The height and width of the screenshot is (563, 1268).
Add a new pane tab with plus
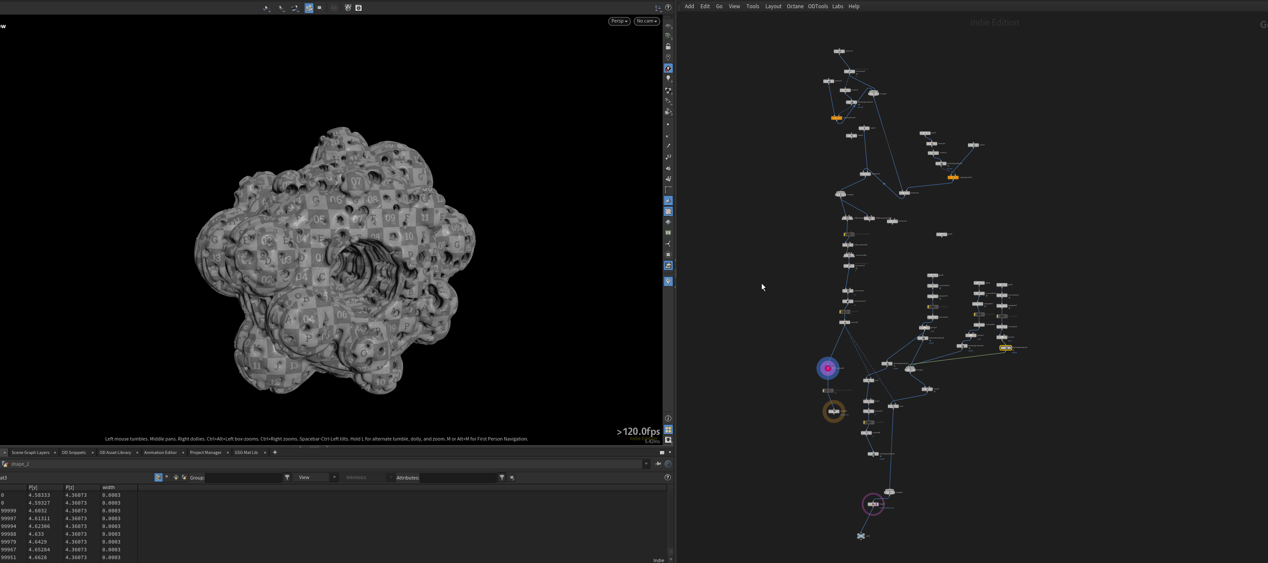275,452
